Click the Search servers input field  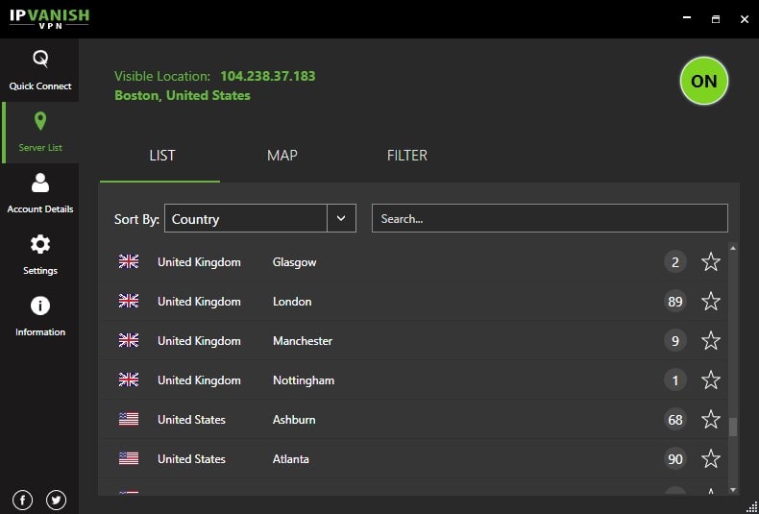pos(550,218)
